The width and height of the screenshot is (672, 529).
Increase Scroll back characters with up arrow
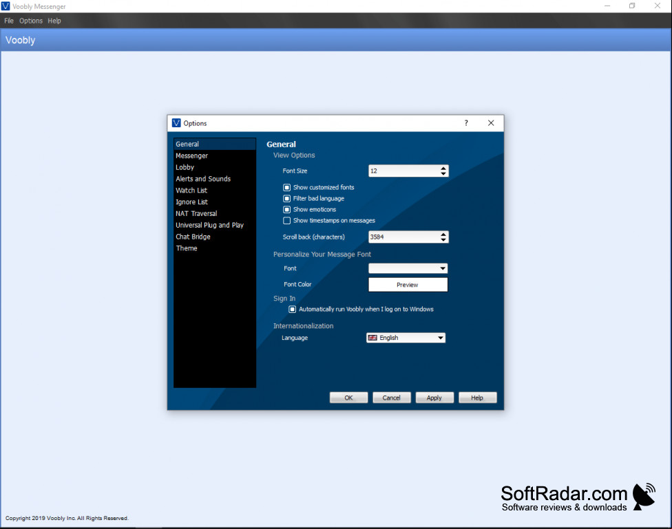pos(443,235)
